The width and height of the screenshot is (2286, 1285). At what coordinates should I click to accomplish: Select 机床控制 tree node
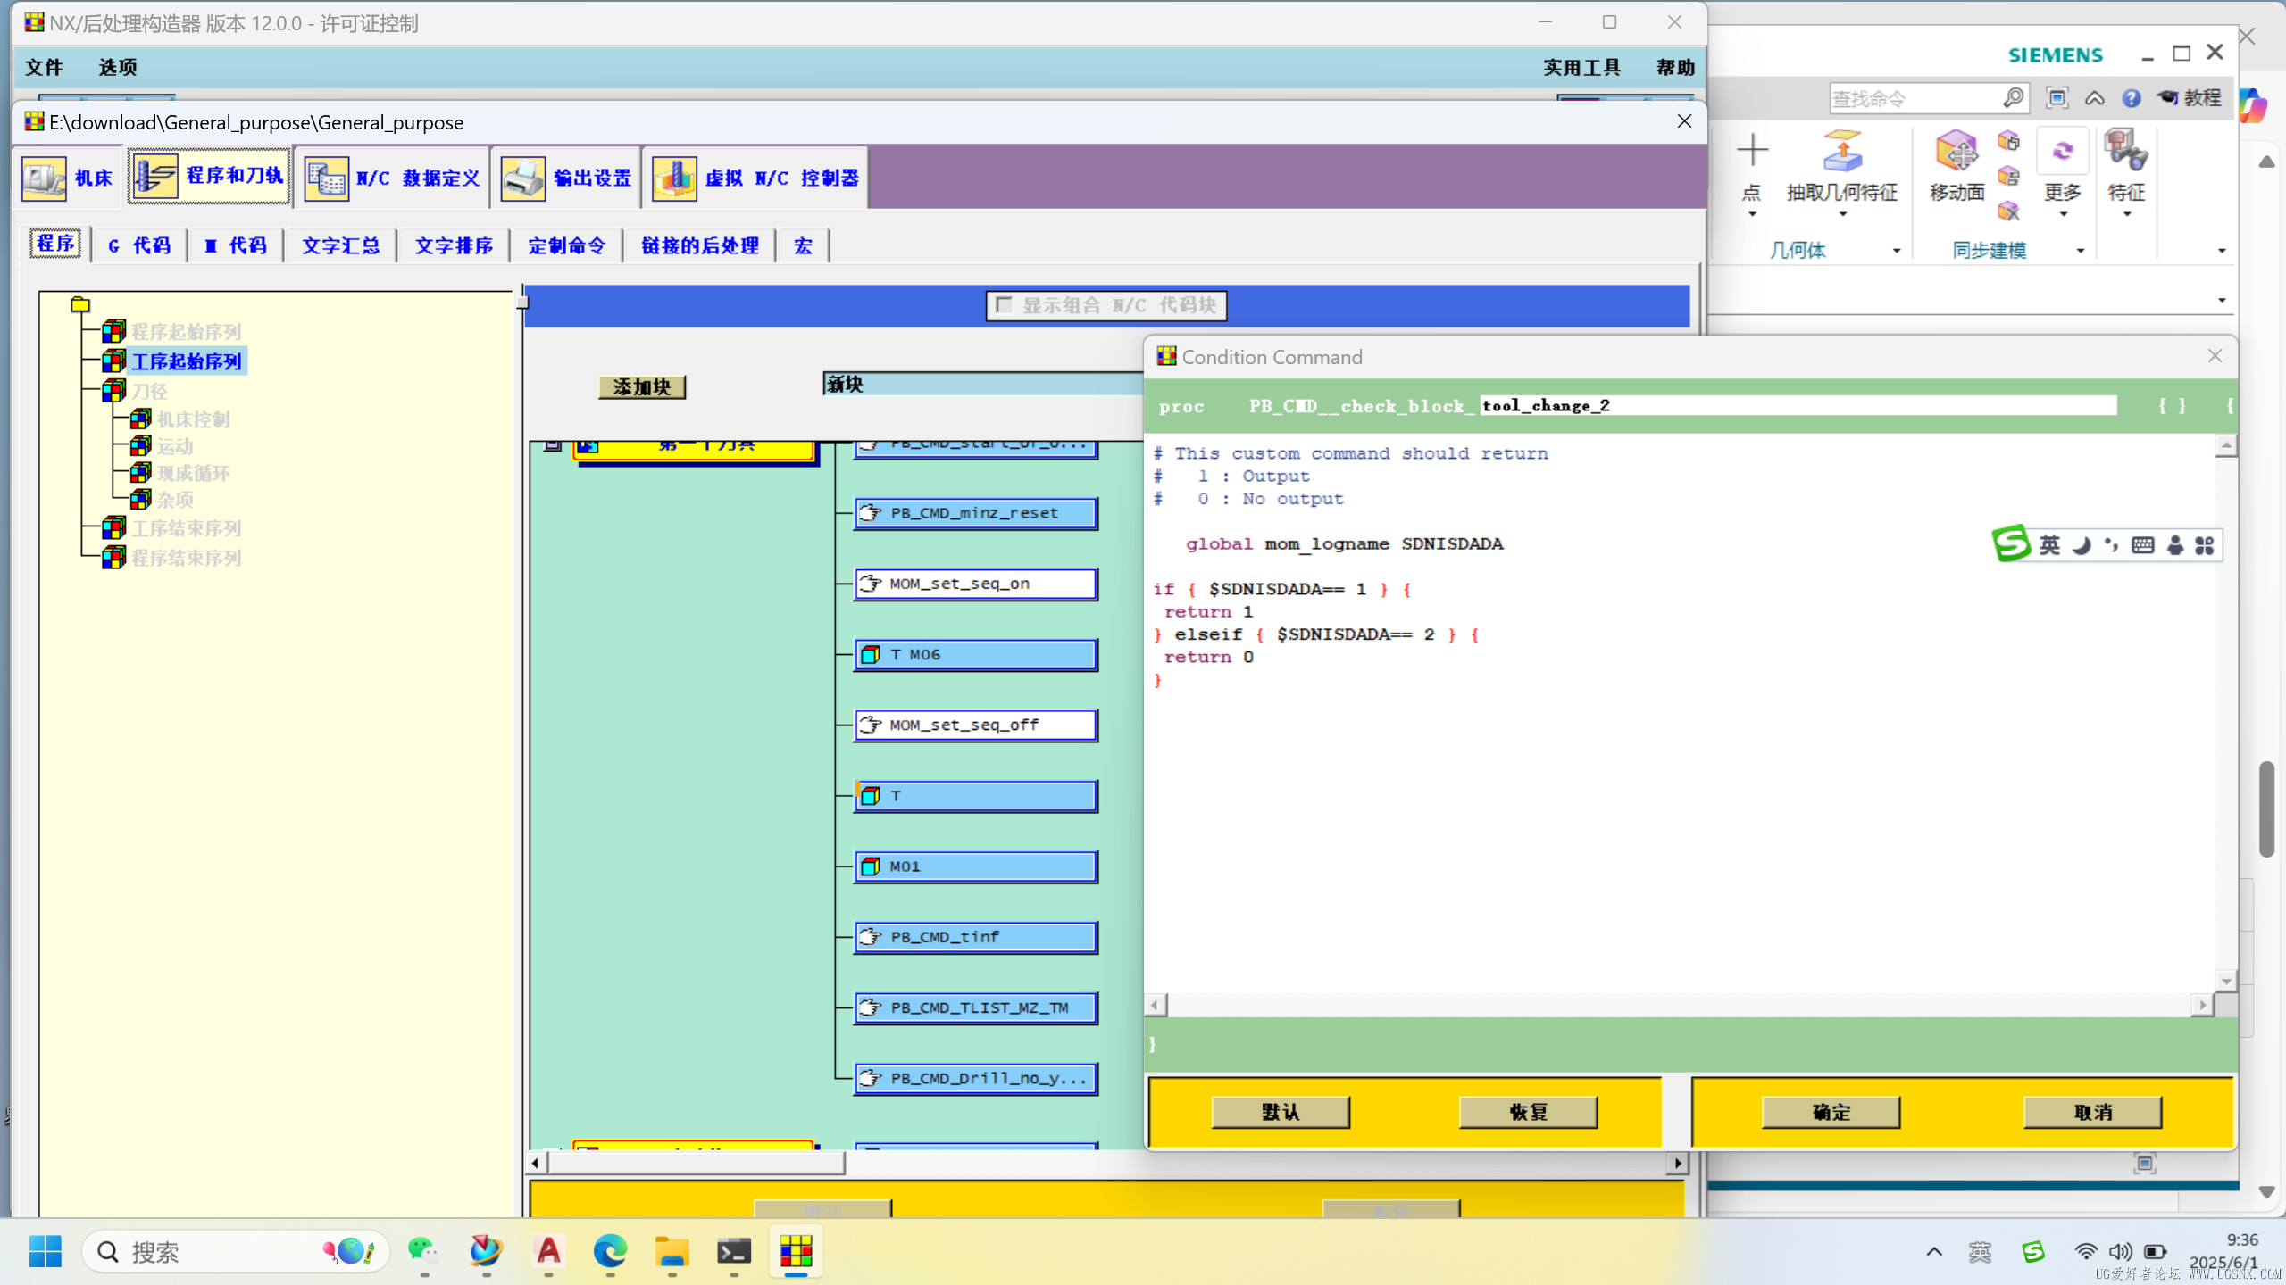click(193, 419)
